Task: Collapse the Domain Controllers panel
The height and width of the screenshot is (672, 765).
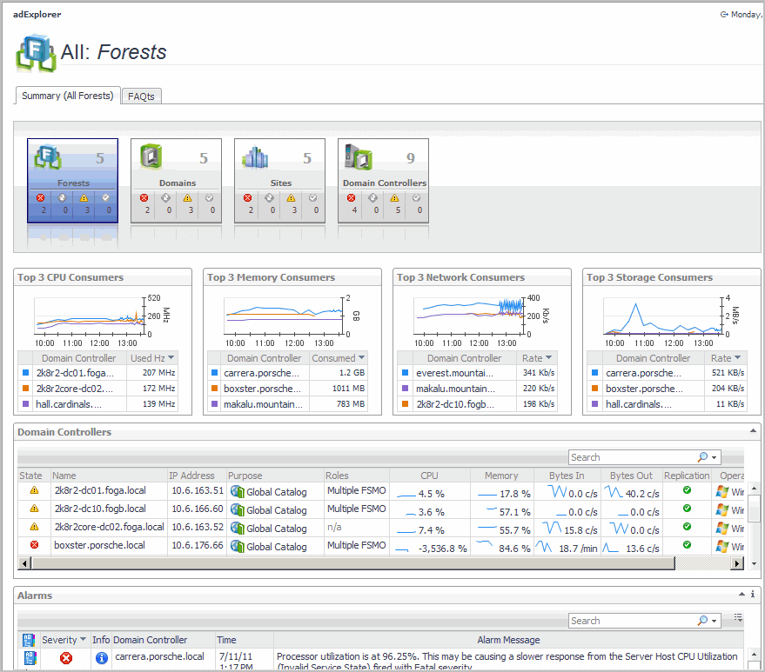Action: 752,431
